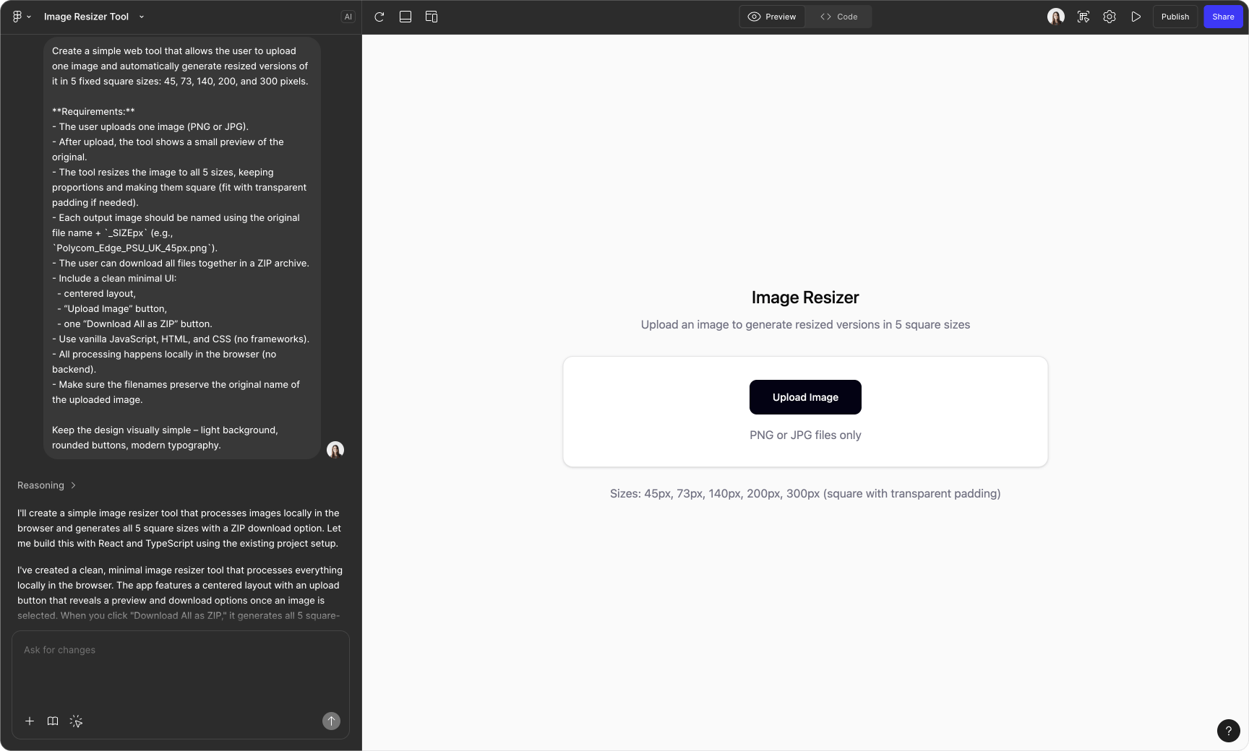
Task: Switch to the Preview tab
Action: [x=772, y=16]
